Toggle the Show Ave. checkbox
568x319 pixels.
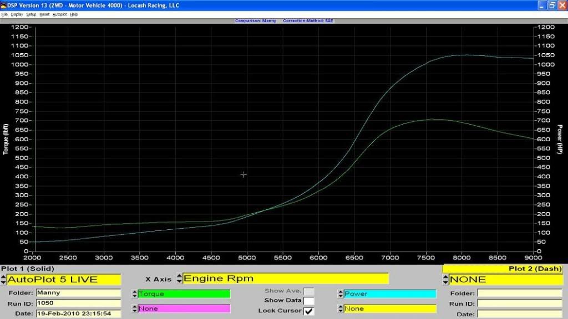pos(308,291)
